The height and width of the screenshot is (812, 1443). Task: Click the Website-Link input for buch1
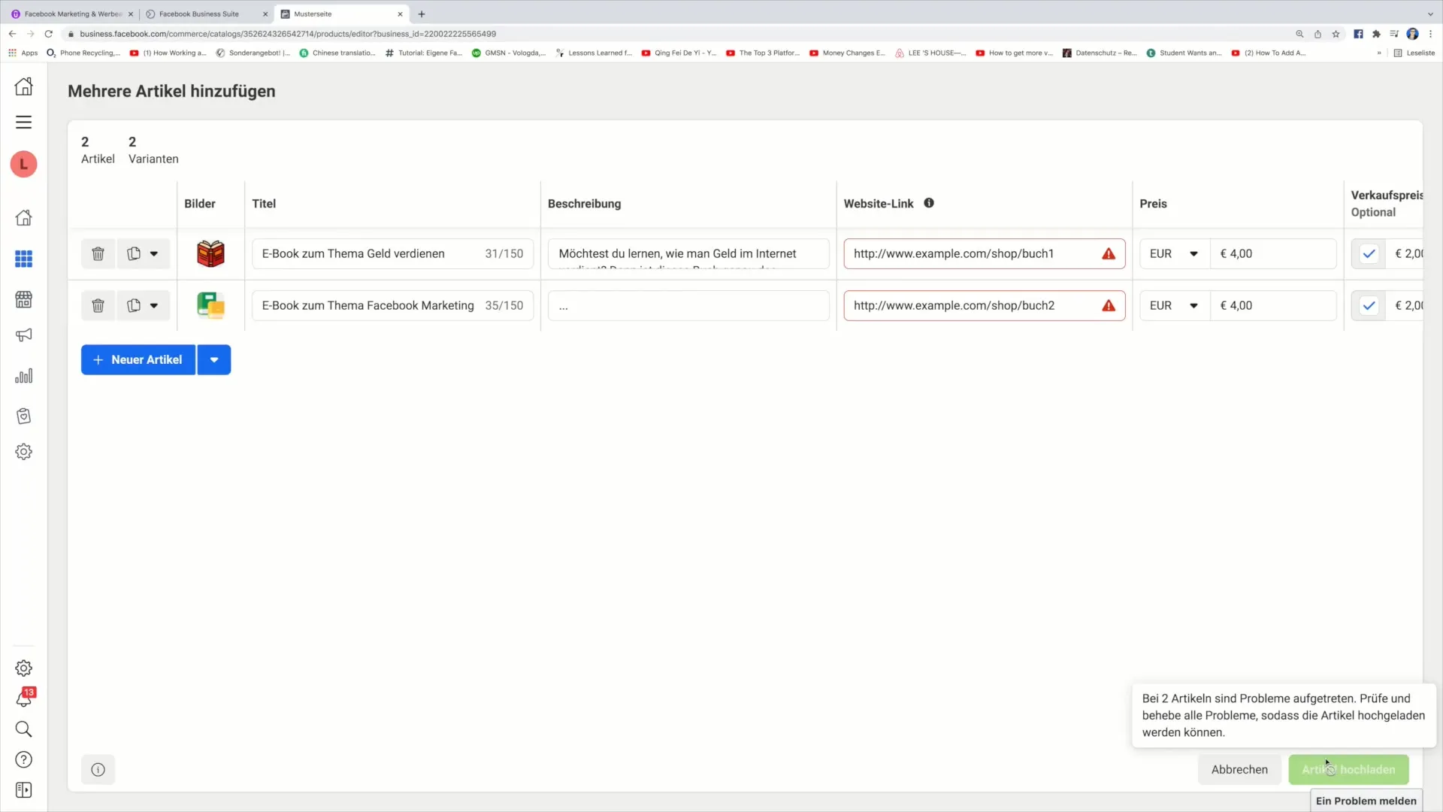point(982,253)
